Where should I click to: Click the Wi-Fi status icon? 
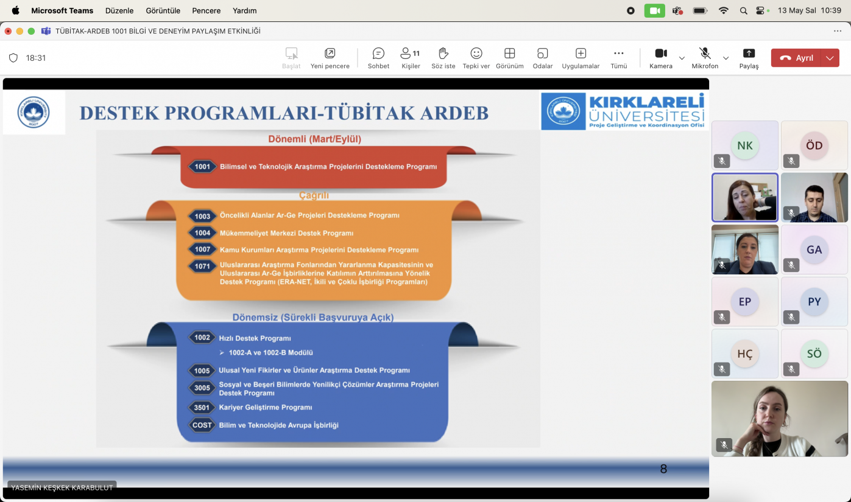pos(724,10)
